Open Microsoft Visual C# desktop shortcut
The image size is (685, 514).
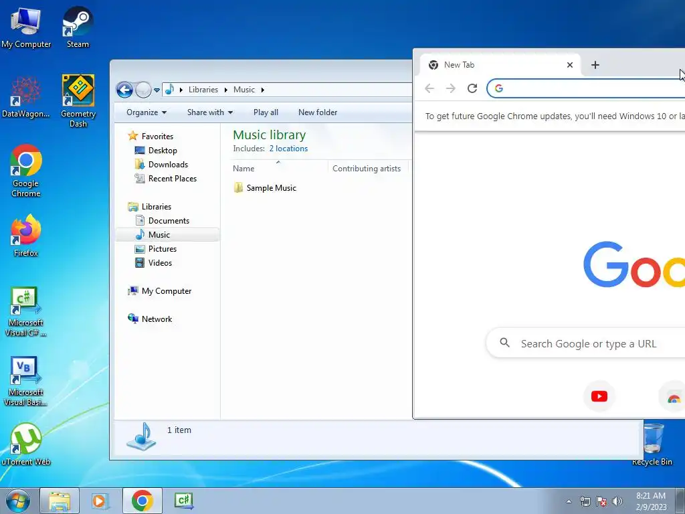[26, 312]
